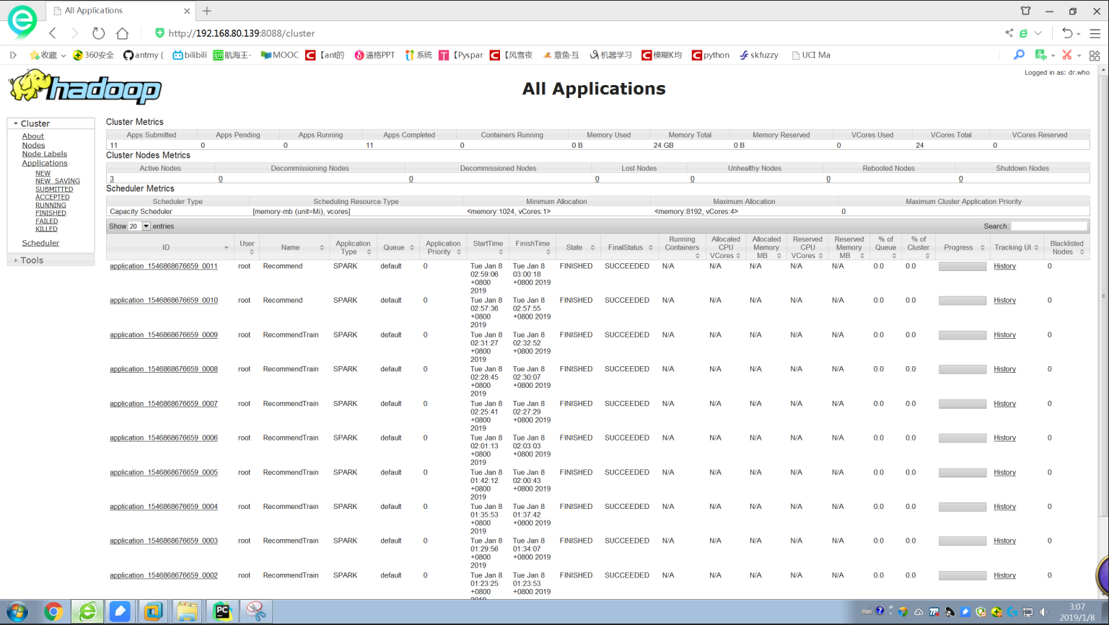Image resolution: width=1109 pixels, height=625 pixels.
Task: Open the About link in Cluster menu
Action: click(x=32, y=136)
